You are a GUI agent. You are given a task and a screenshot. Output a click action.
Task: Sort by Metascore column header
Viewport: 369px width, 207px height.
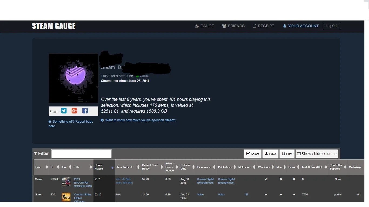coord(247,167)
